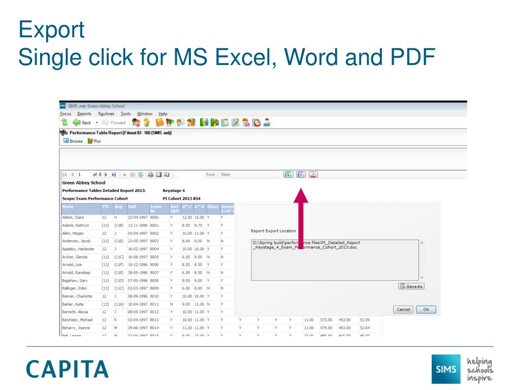This screenshot has height=390, width=520.
Task: Go to the next report page
Action: coord(106,175)
